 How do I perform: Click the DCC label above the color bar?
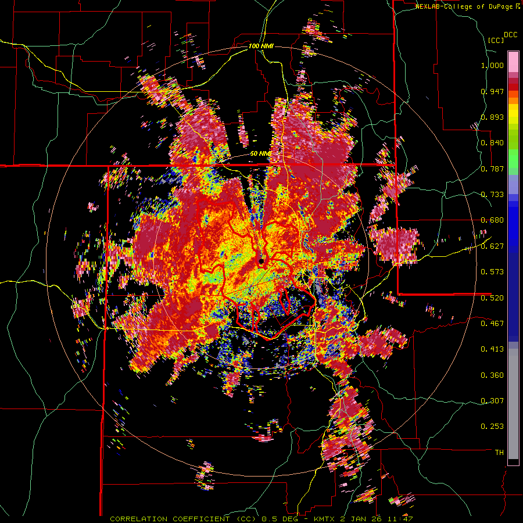click(510, 35)
